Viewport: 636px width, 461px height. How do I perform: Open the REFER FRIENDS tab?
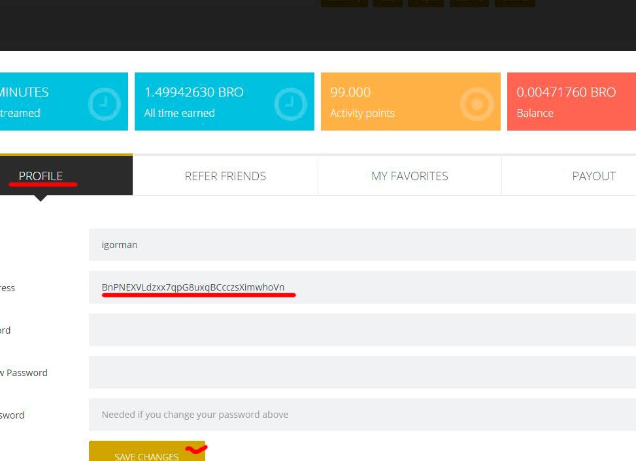[225, 176]
